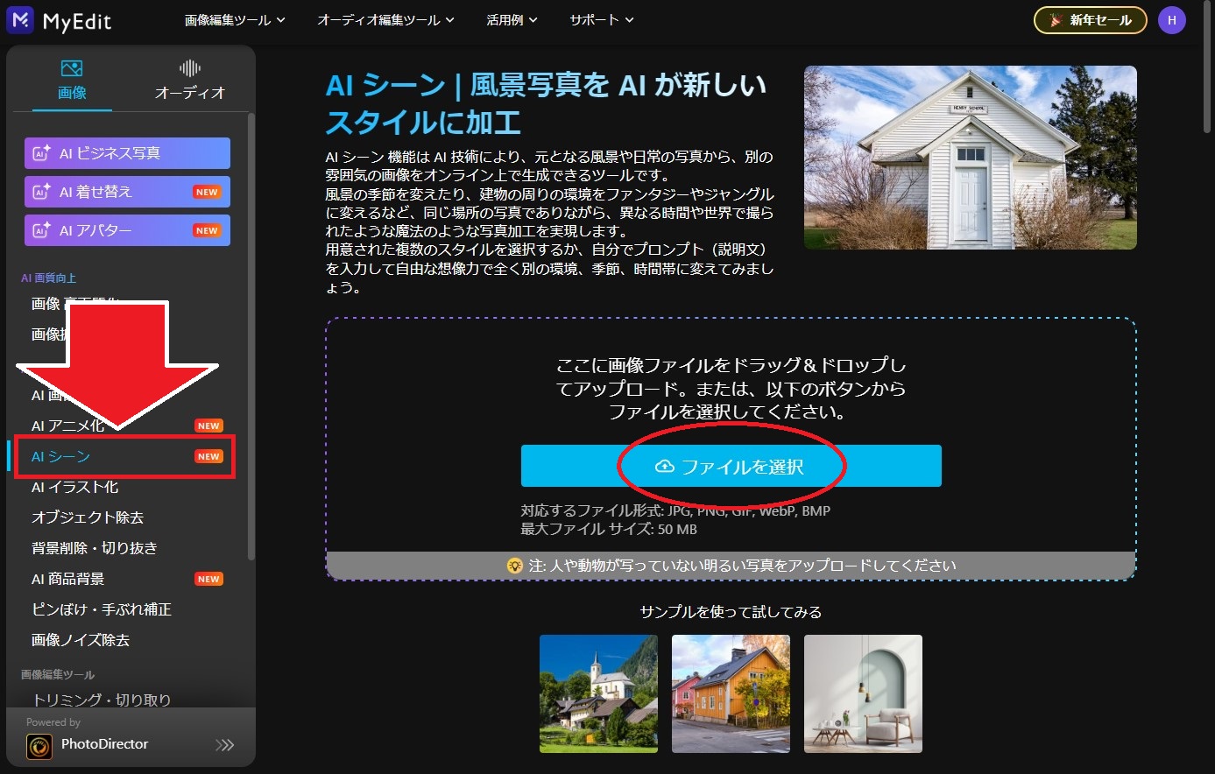
Task: Select the orange house street sample thumbnail
Action: tap(731, 693)
